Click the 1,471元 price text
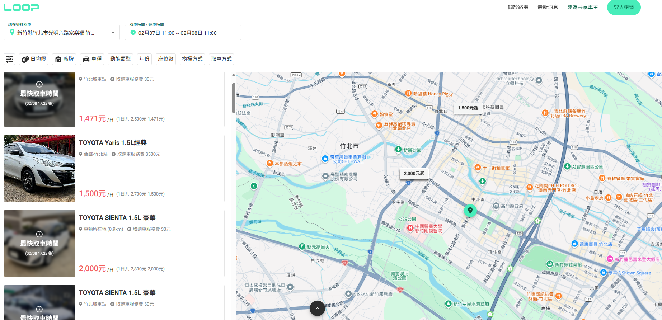Screen dimensions: 662x320 (x=92, y=119)
